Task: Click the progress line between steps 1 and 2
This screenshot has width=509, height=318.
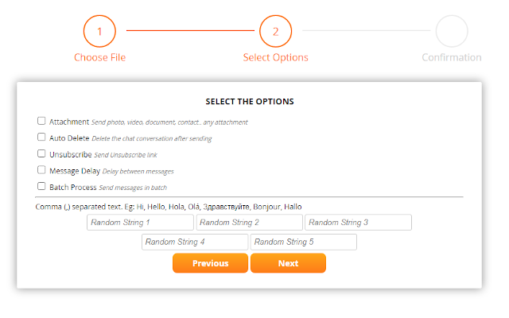Action: click(187, 31)
